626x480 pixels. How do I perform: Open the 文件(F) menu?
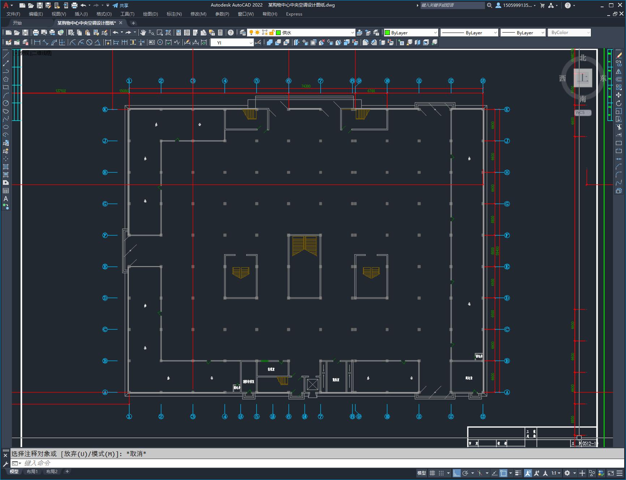(x=13, y=14)
